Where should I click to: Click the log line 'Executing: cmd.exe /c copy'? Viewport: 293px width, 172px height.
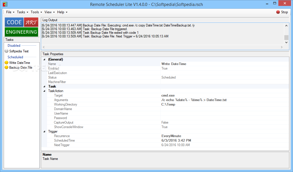(118, 25)
